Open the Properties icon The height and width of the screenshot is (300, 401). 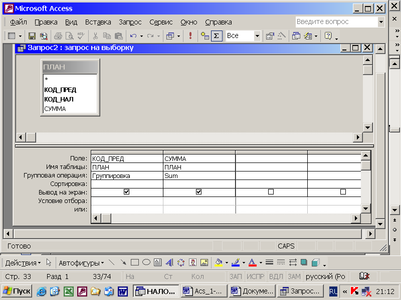point(270,36)
